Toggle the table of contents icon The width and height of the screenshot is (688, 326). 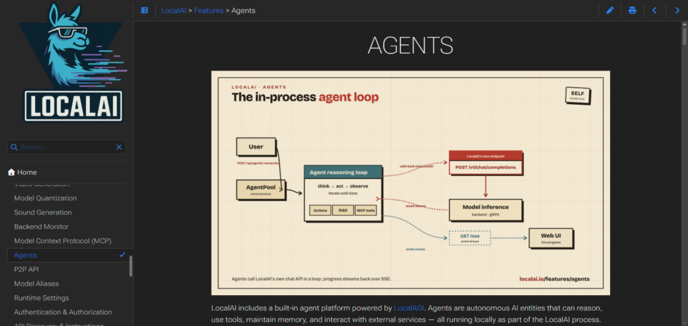click(144, 10)
